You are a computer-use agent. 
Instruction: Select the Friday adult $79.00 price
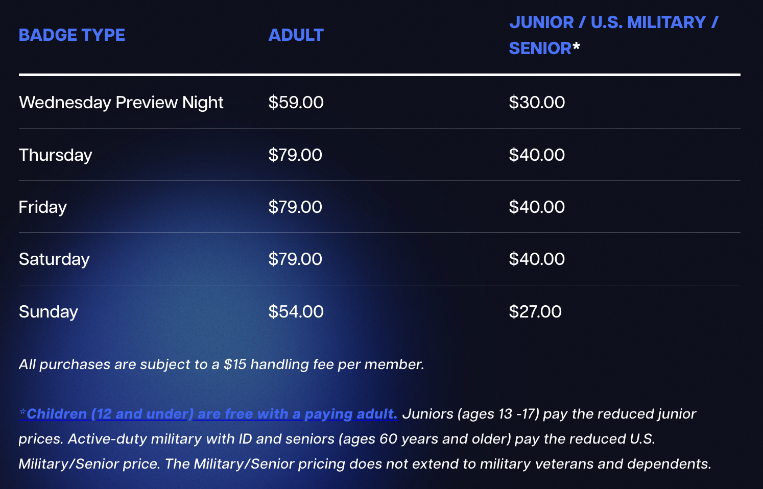click(x=295, y=207)
